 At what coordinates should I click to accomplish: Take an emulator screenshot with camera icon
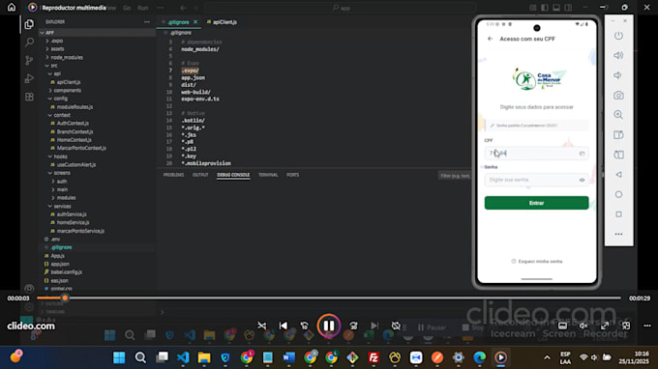click(618, 96)
